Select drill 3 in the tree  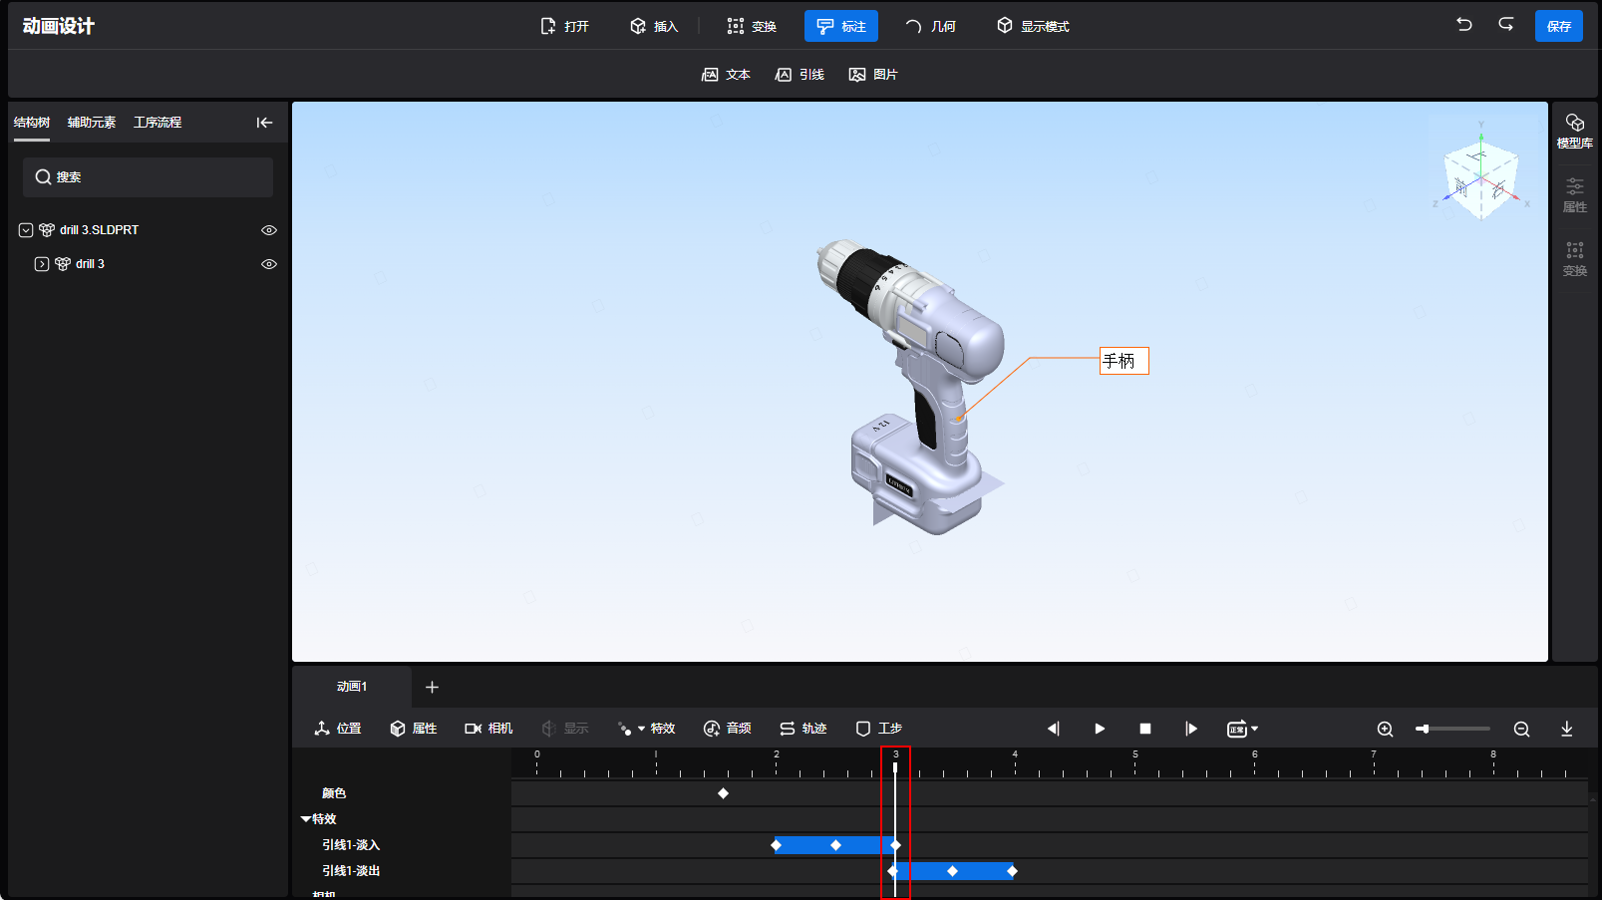click(90, 264)
